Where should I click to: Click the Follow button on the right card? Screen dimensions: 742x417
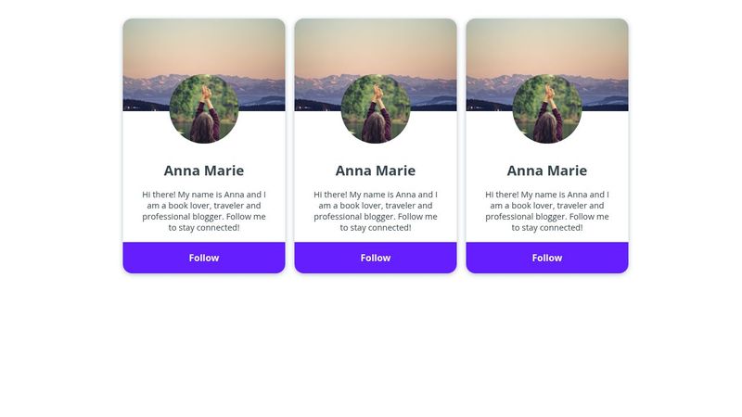coord(547,258)
